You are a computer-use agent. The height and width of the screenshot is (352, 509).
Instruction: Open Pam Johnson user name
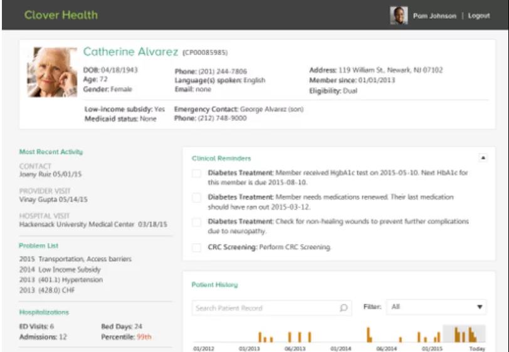click(434, 16)
